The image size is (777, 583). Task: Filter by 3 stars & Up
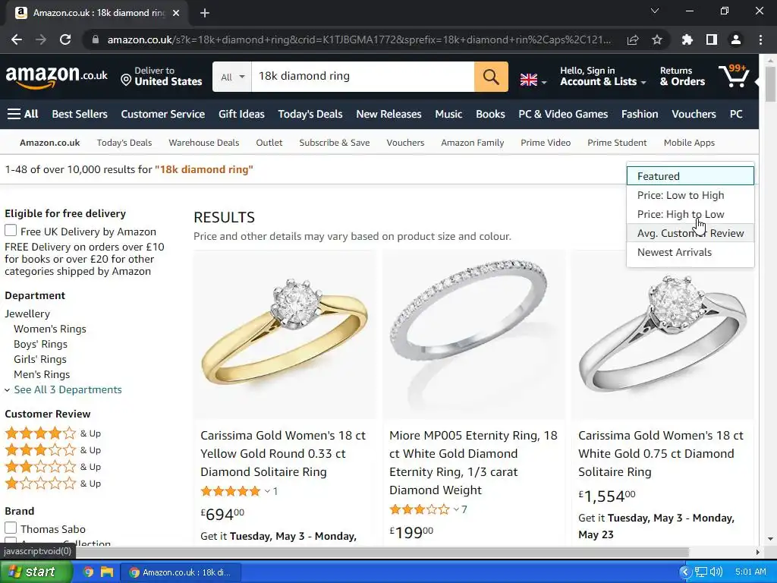click(x=52, y=450)
